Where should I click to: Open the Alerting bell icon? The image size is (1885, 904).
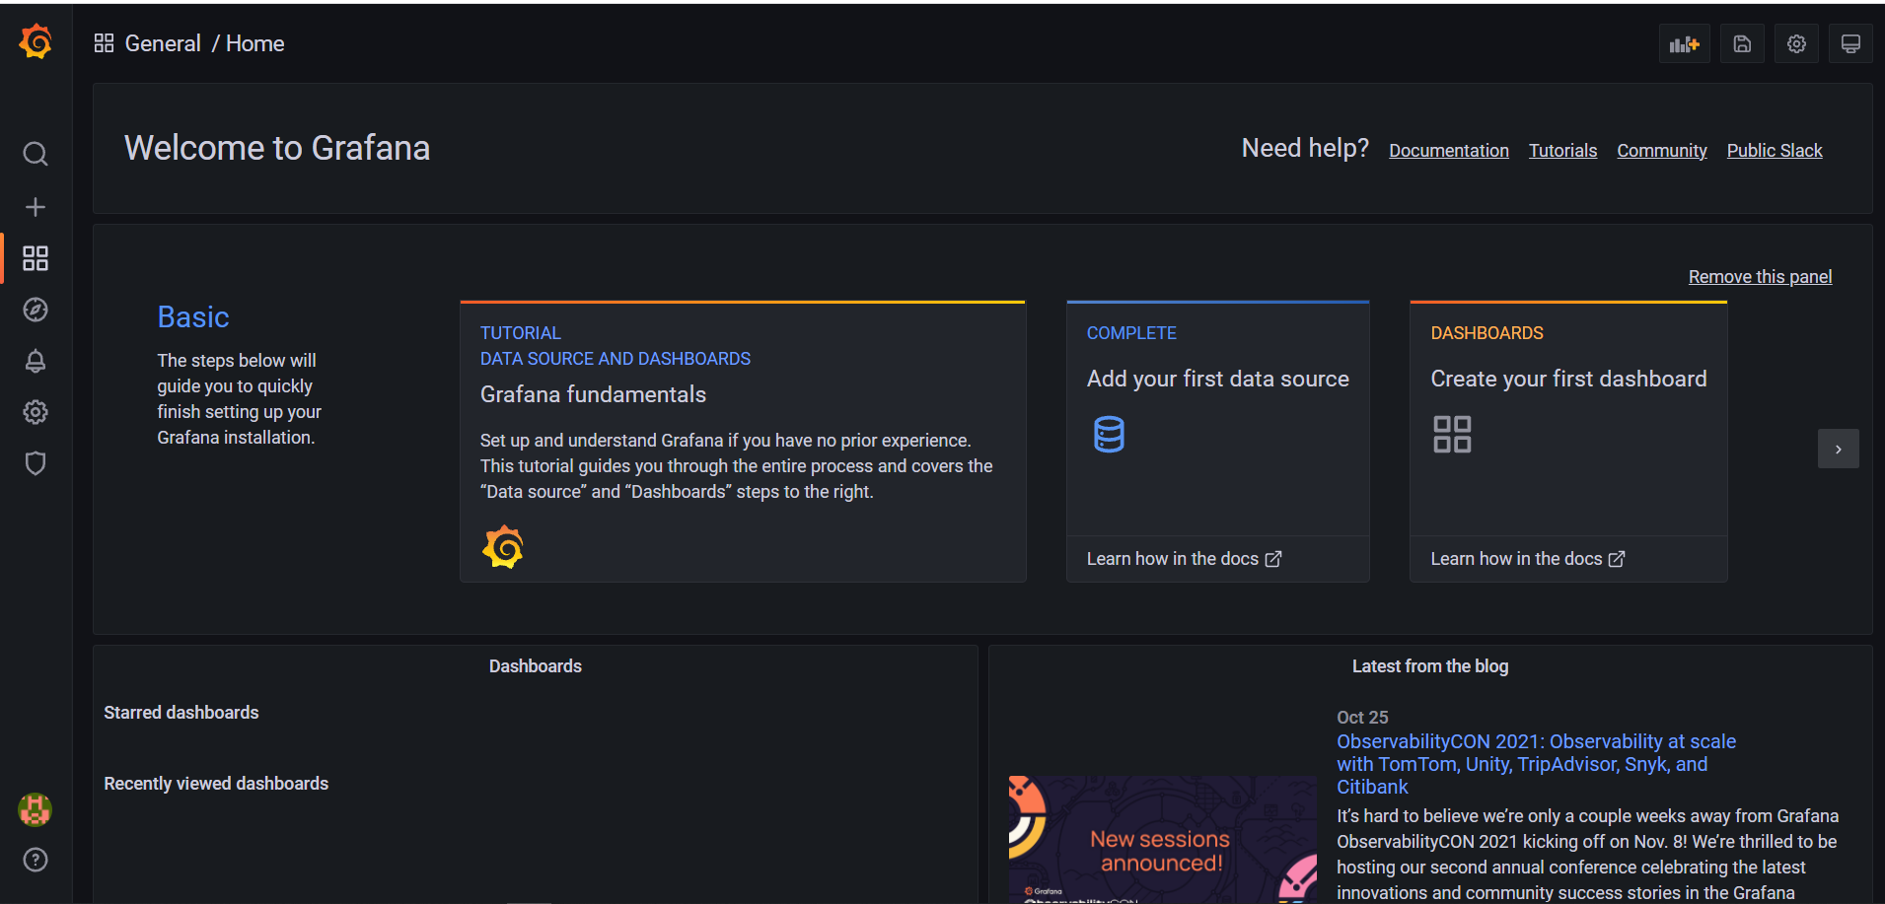pyautogui.click(x=36, y=361)
